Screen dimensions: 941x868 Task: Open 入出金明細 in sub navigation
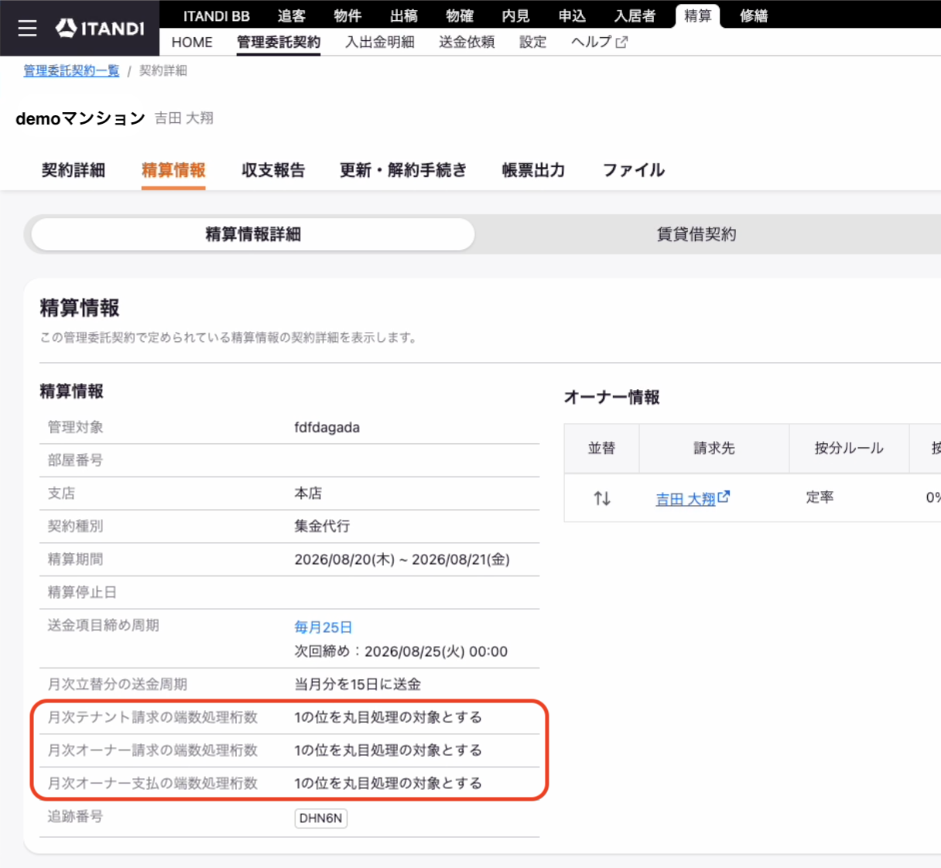(380, 42)
